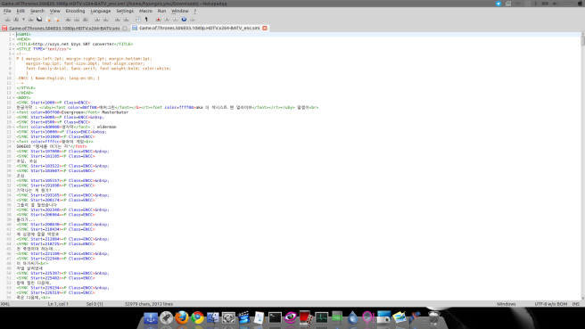585x329 pixels.
Task: Click the Zoom In toolbar icon
Action: point(118,20)
